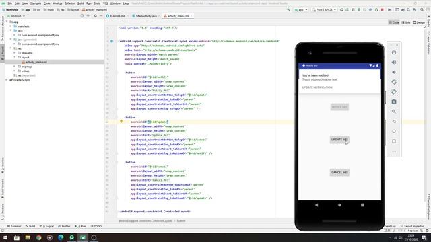Click the Make Project hammer icon

click(288, 9)
